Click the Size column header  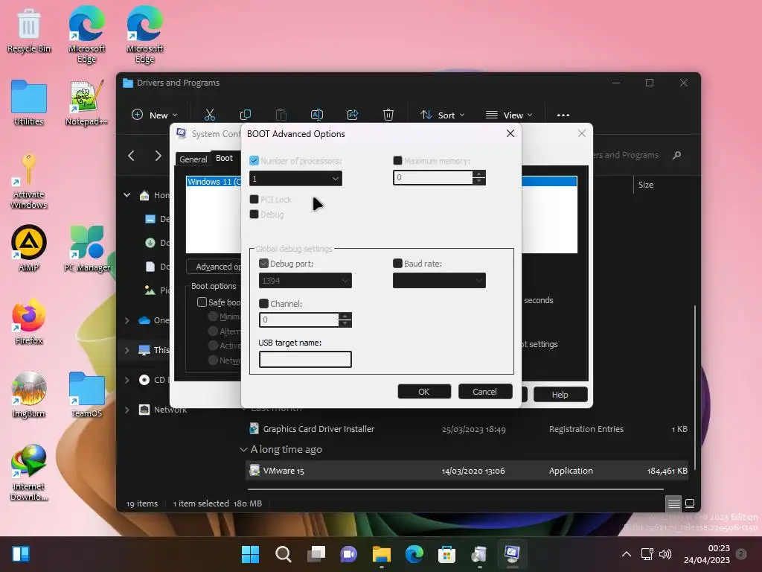(646, 185)
